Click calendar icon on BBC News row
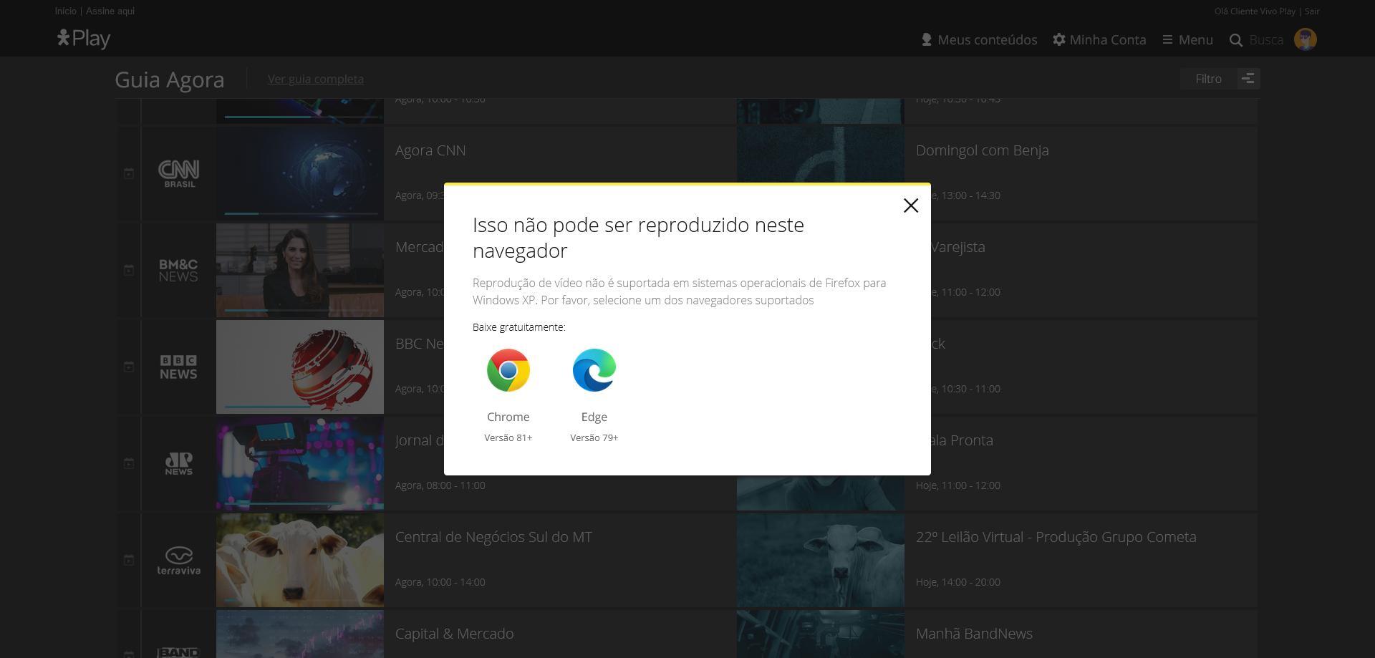This screenshot has width=1375, height=658. coord(129,367)
